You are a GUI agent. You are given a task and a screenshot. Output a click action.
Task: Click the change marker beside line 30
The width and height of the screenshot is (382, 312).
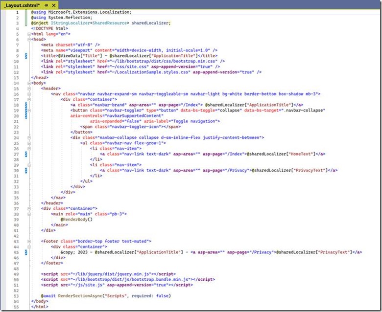pyautogui.click(x=26, y=171)
